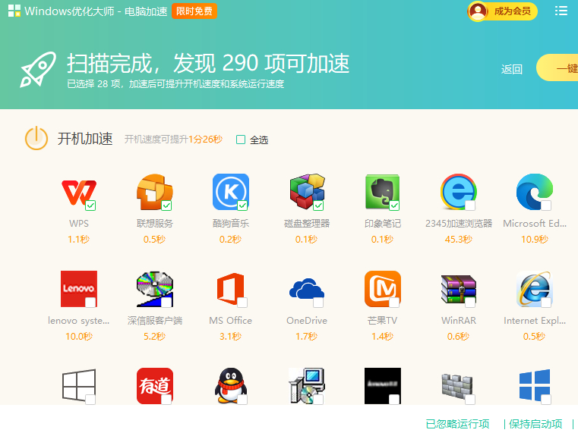Click the 磁盘整理器 colored cubes icon
The image size is (578, 433).
(x=307, y=192)
